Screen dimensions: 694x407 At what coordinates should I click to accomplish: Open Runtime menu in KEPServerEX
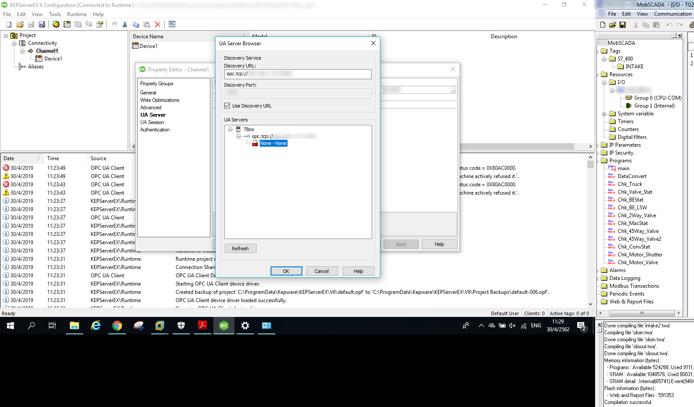pos(77,14)
